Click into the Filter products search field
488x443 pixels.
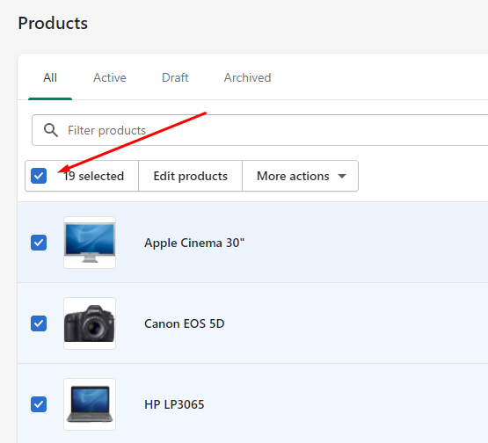coord(260,130)
